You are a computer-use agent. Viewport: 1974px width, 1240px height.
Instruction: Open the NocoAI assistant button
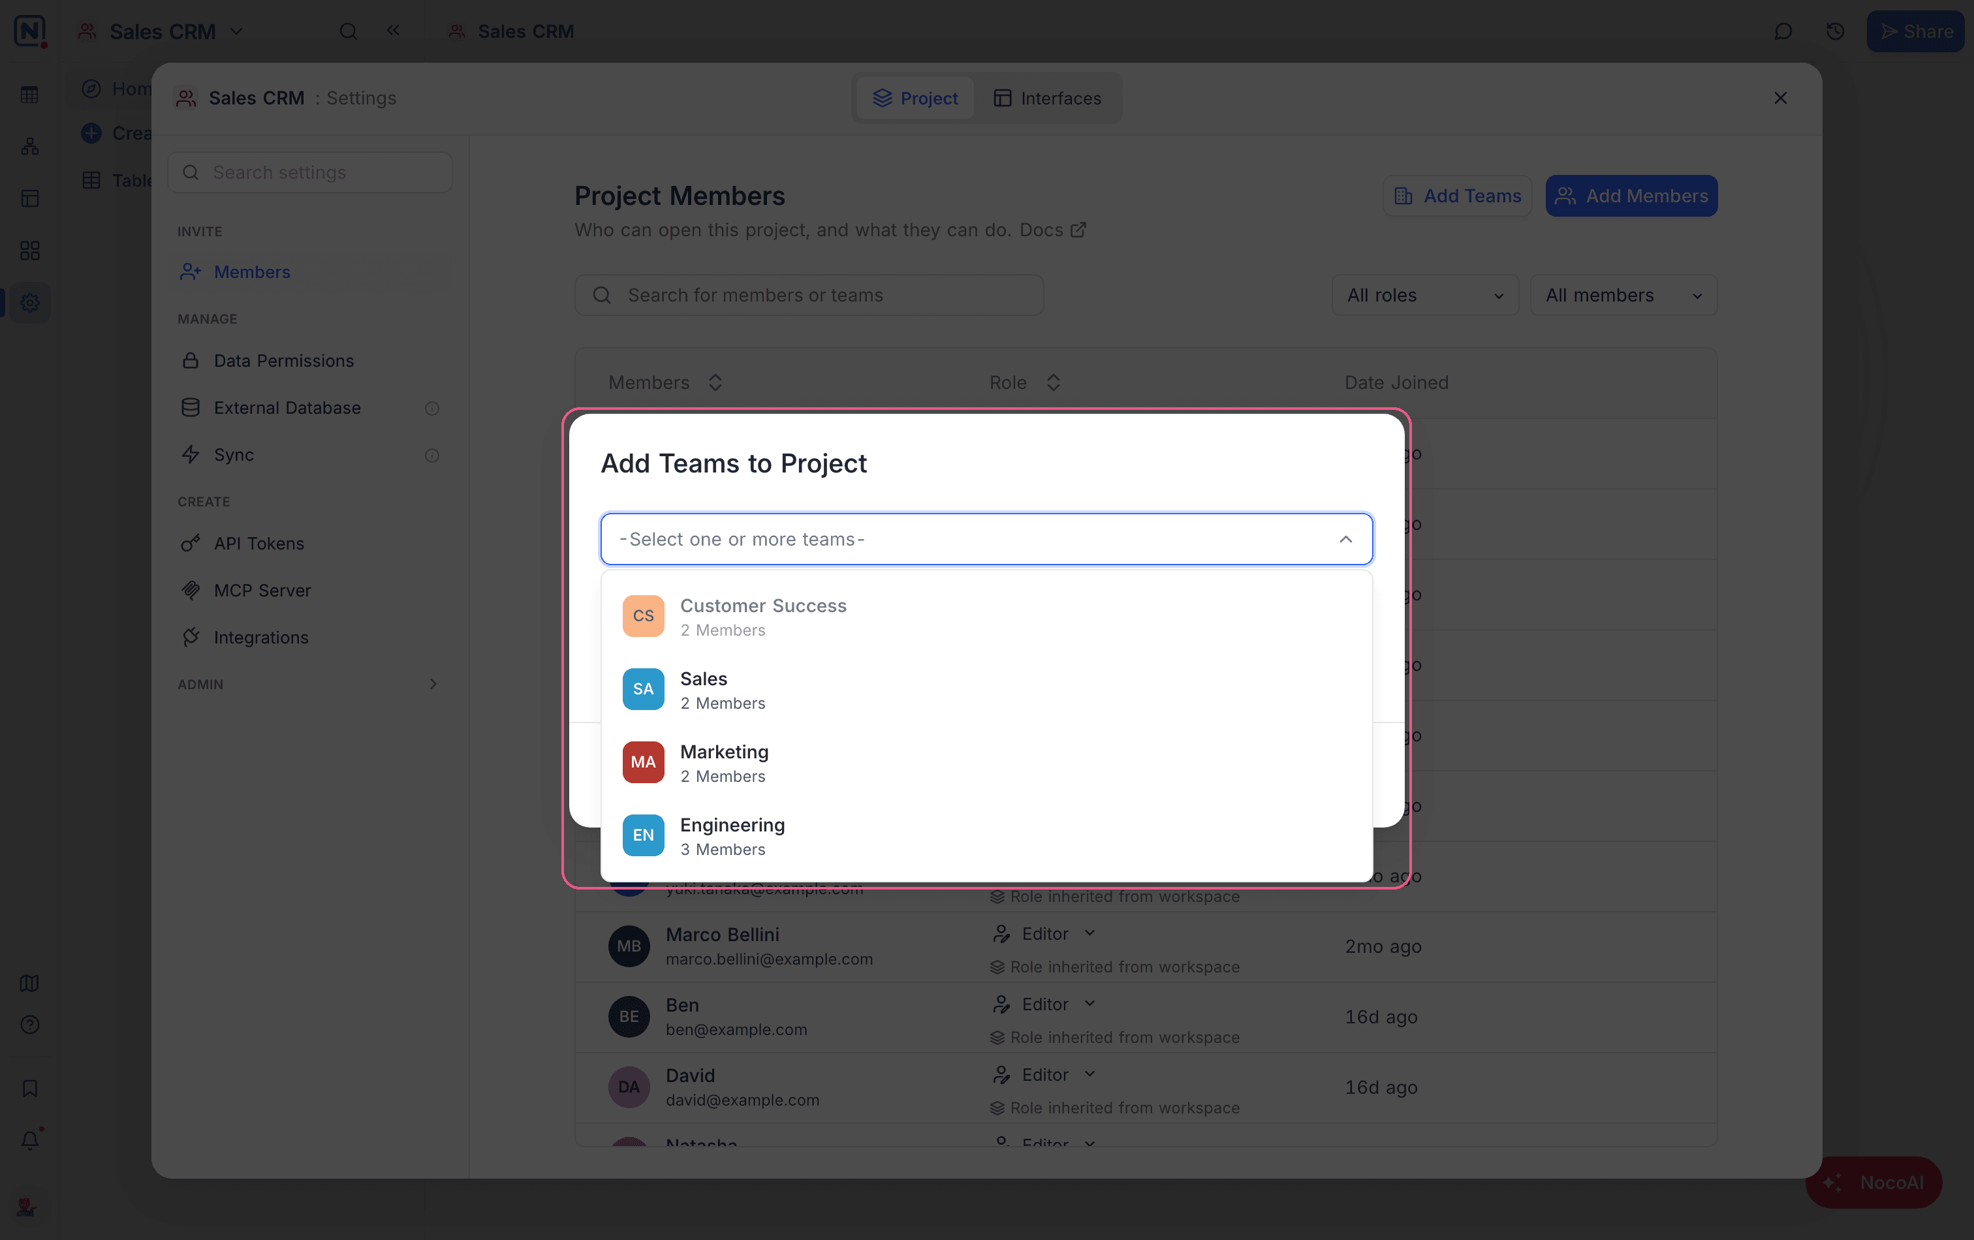(1873, 1183)
